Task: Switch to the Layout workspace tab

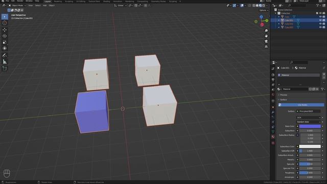Action: click(48, 1)
